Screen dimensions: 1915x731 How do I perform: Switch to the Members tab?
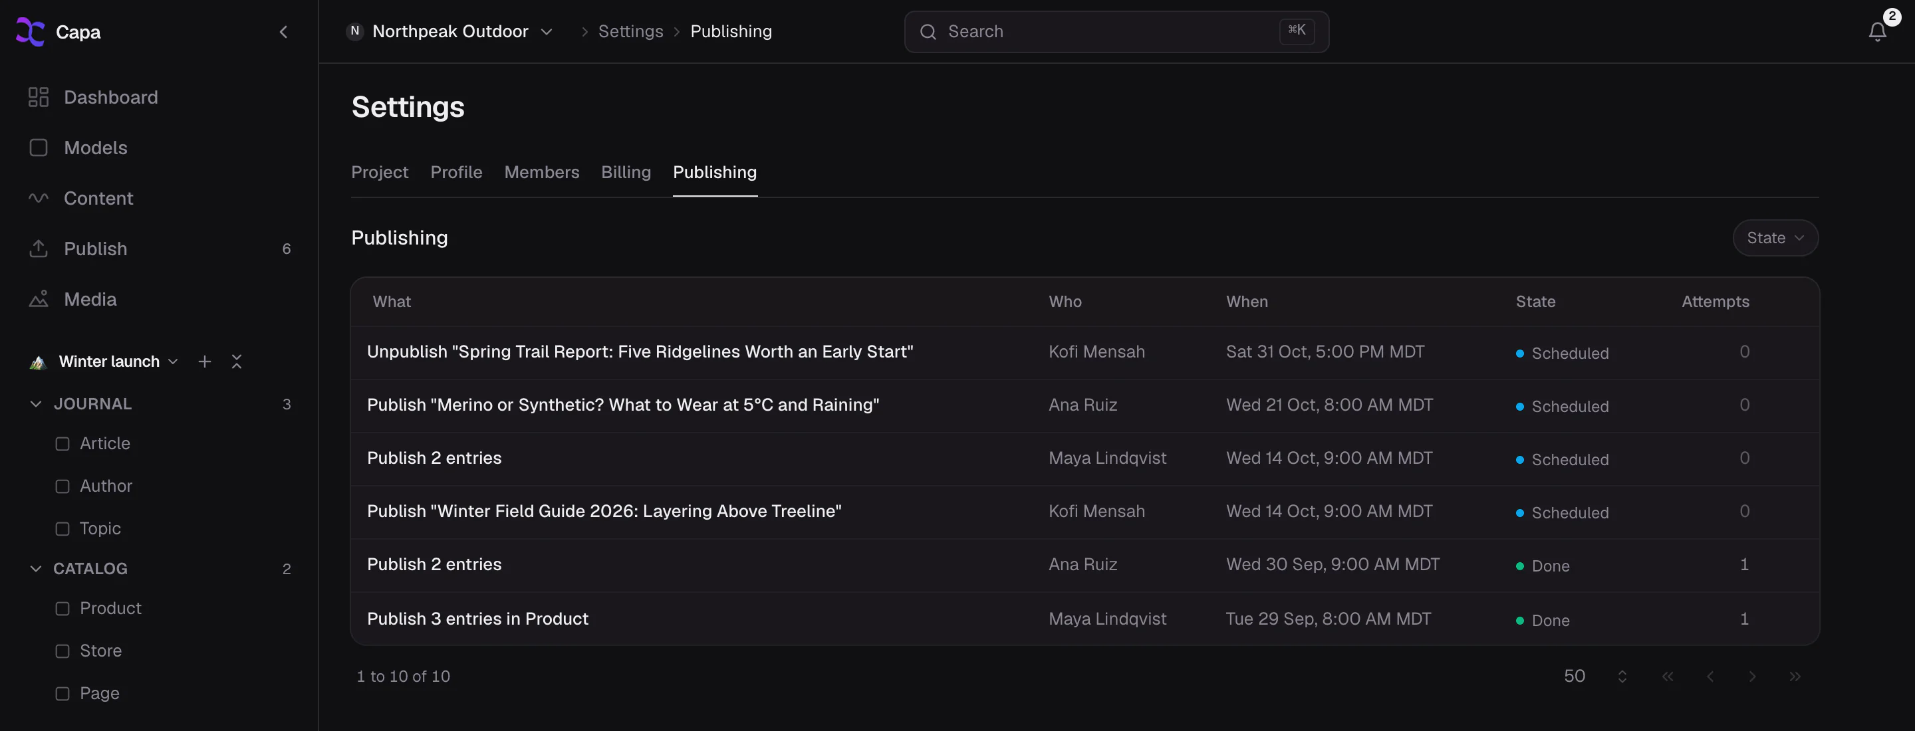click(541, 172)
